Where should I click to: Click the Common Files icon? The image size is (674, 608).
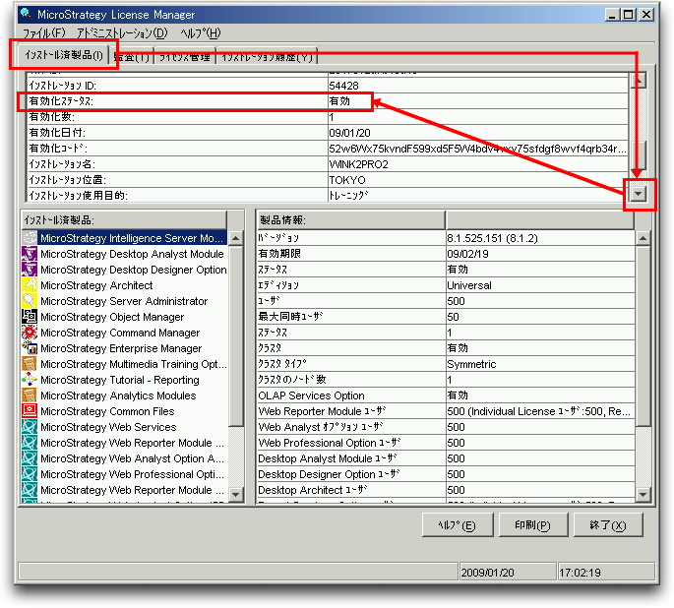30,411
